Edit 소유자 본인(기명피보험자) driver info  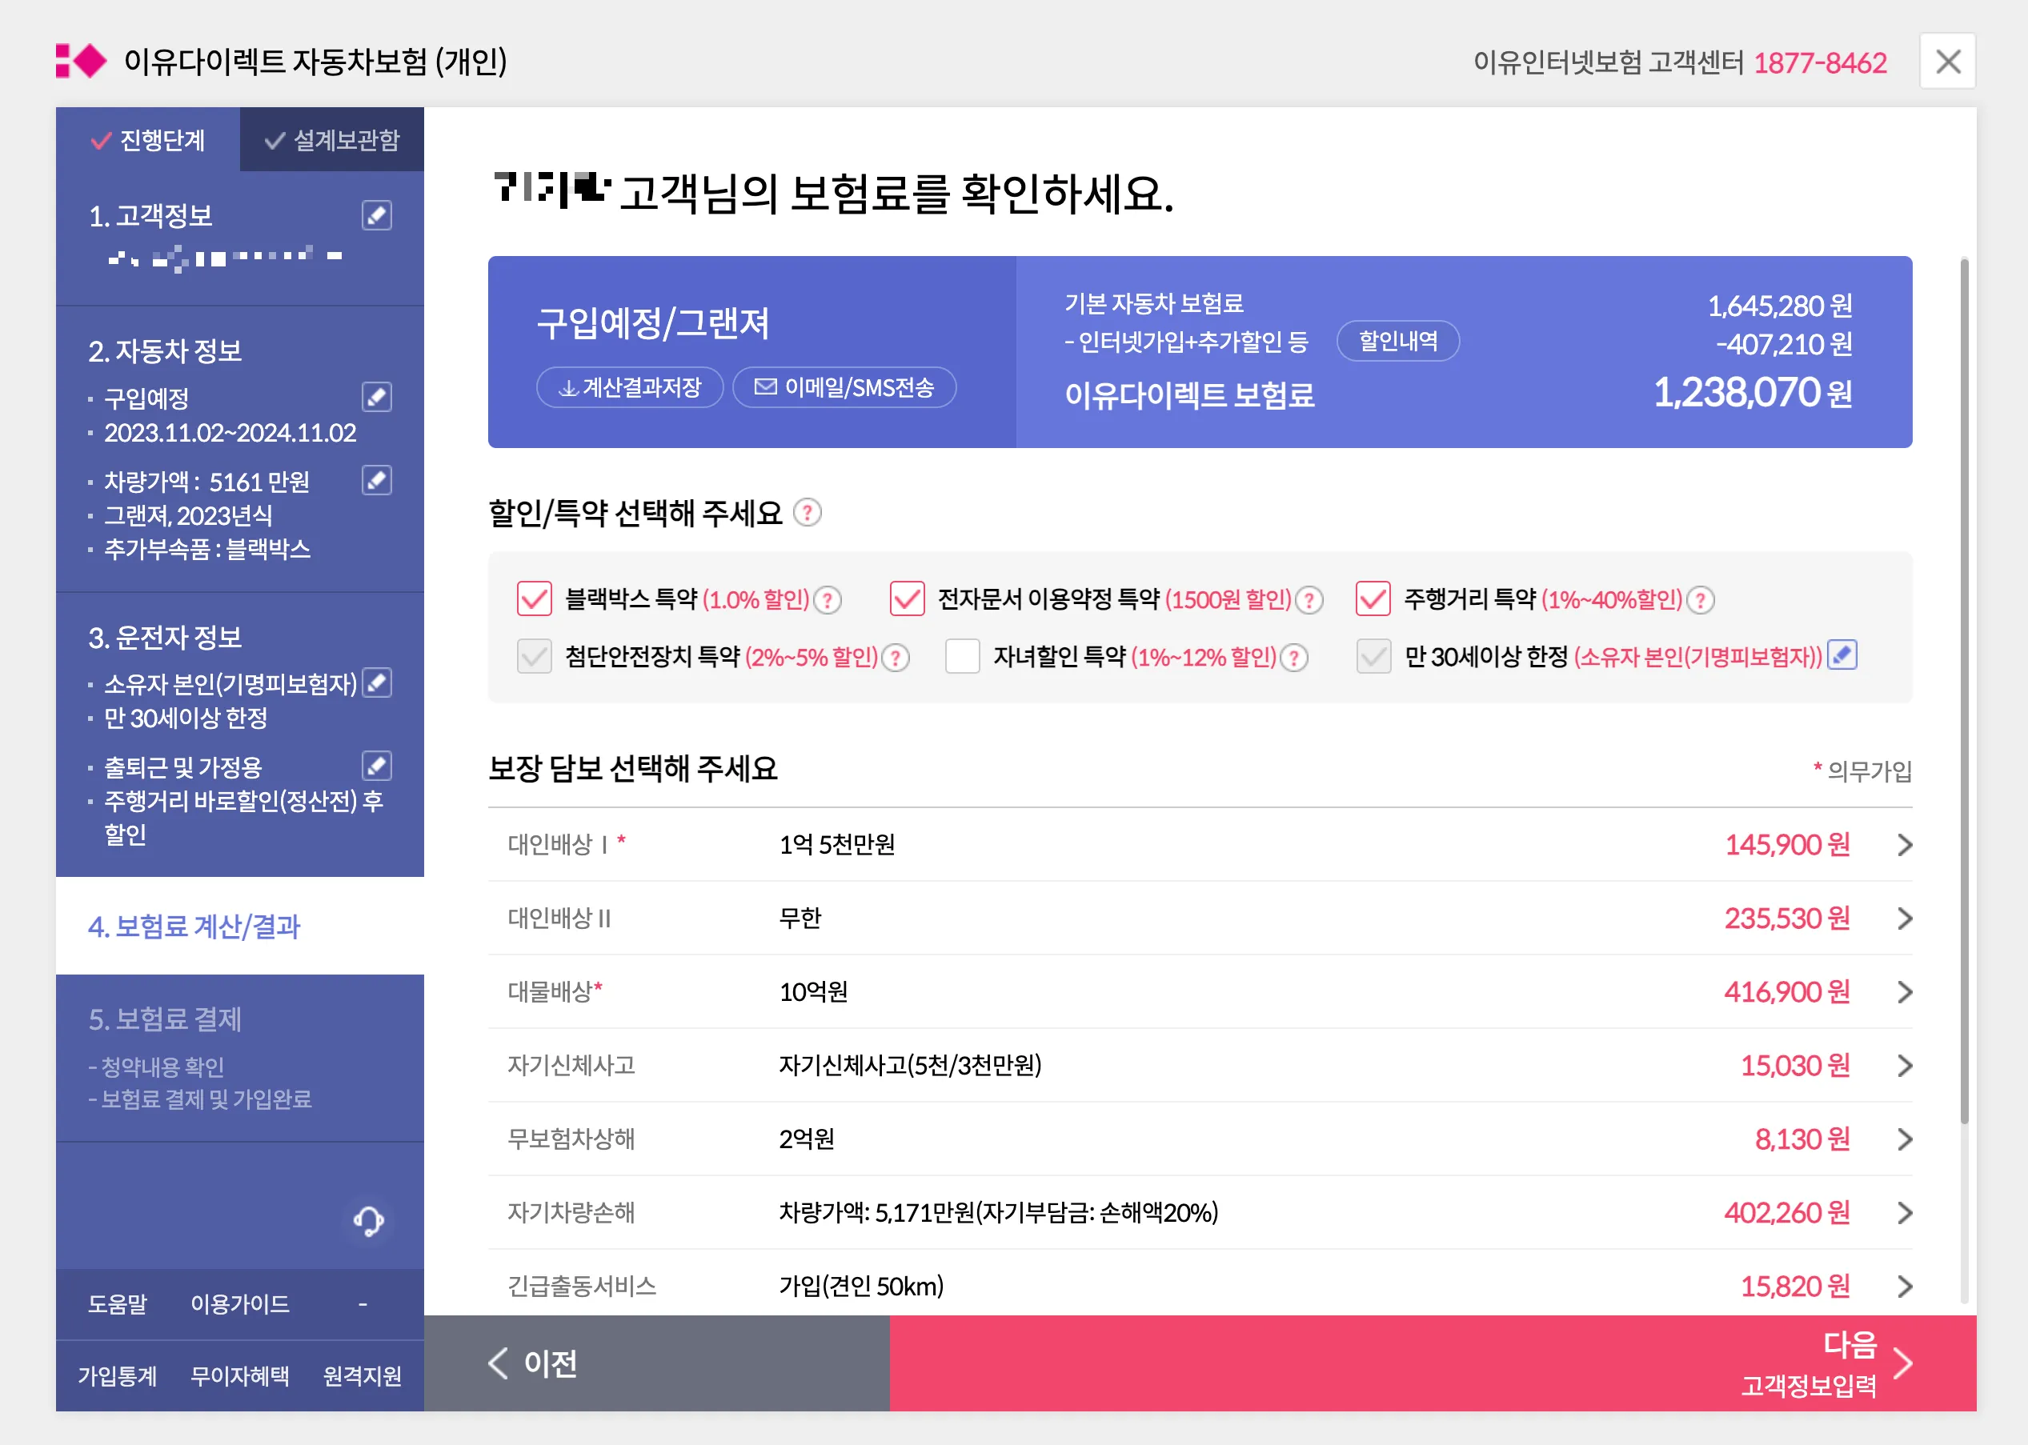coord(379,684)
